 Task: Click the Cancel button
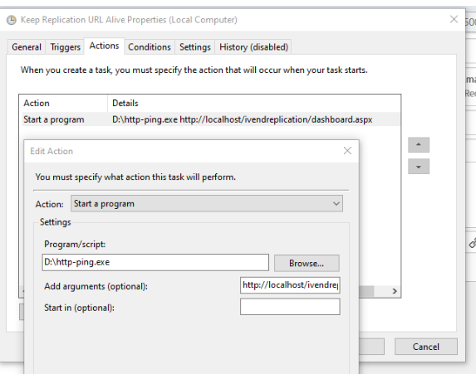coord(425,347)
